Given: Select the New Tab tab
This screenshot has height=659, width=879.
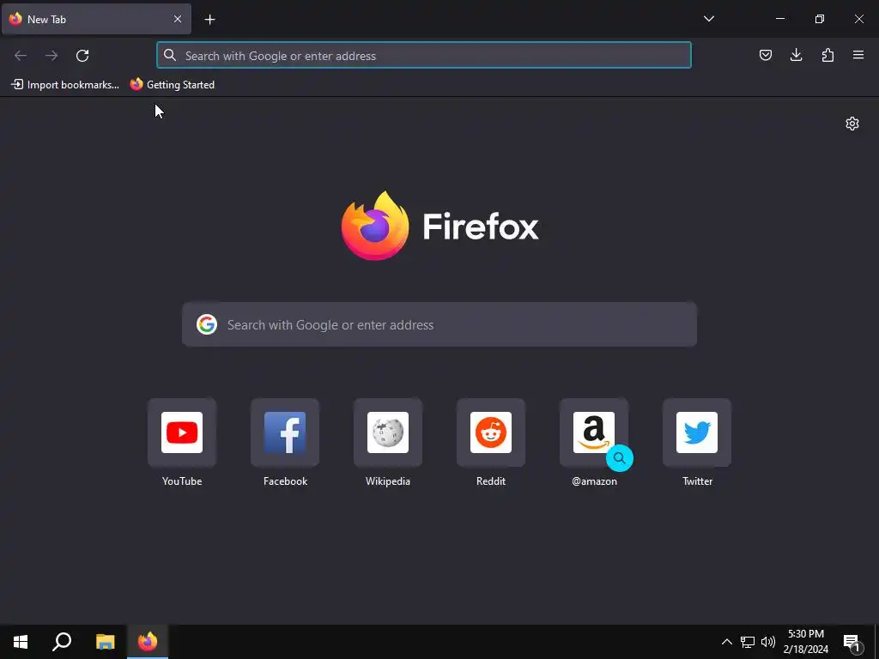Looking at the screenshot, I should (x=96, y=19).
